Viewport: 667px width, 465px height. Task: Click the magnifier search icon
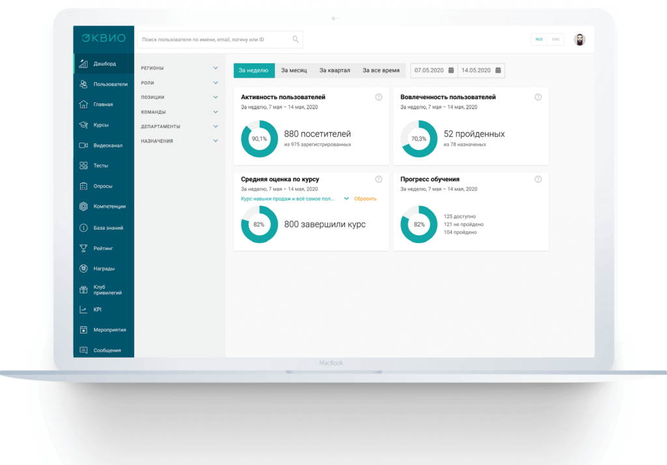tap(296, 40)
